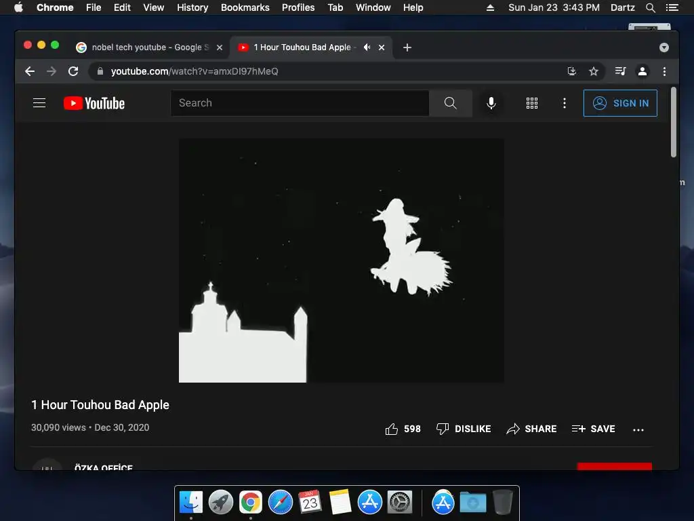Open Chrome media controls
The image size is (694, 521).
[620, 71]
